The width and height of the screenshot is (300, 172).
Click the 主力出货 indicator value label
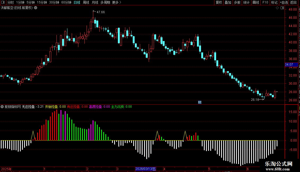point(122,107)
